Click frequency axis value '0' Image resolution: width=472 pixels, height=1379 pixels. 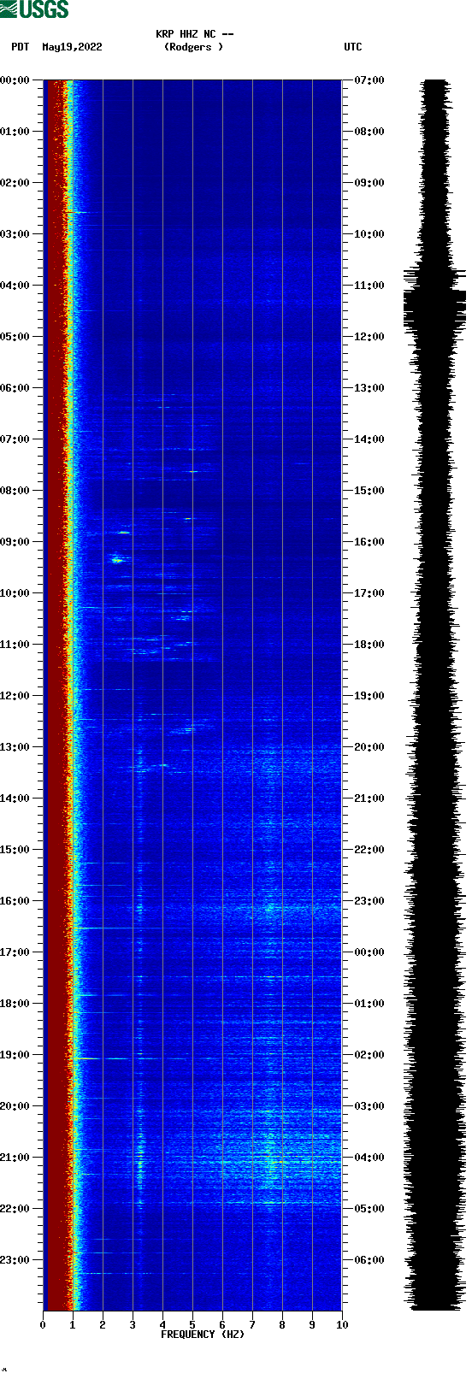pyautogui.click(x=43, y=1325)
